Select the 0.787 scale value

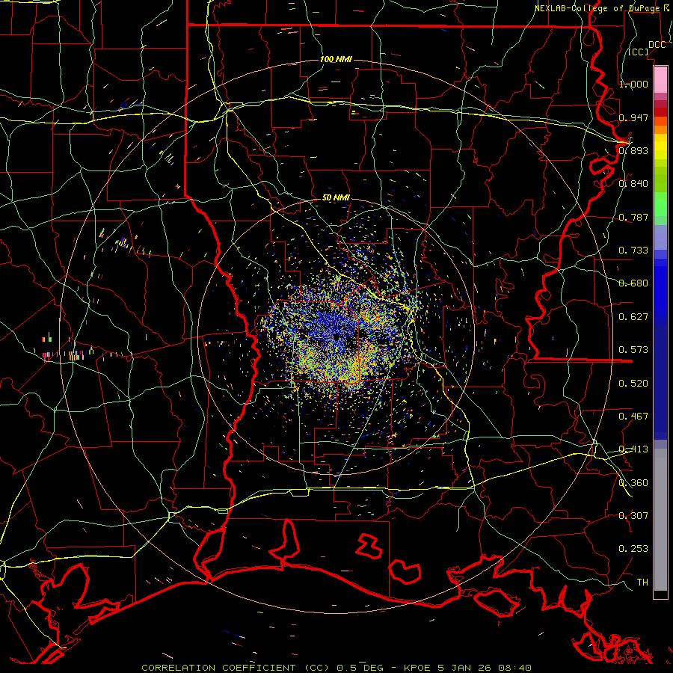point(633,217)
